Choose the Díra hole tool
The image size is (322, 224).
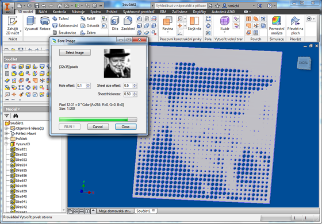click(x=115, y=24)
